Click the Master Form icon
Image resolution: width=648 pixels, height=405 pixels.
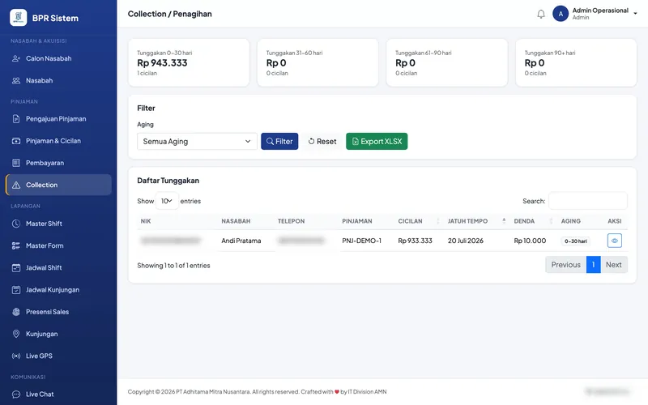16,246
